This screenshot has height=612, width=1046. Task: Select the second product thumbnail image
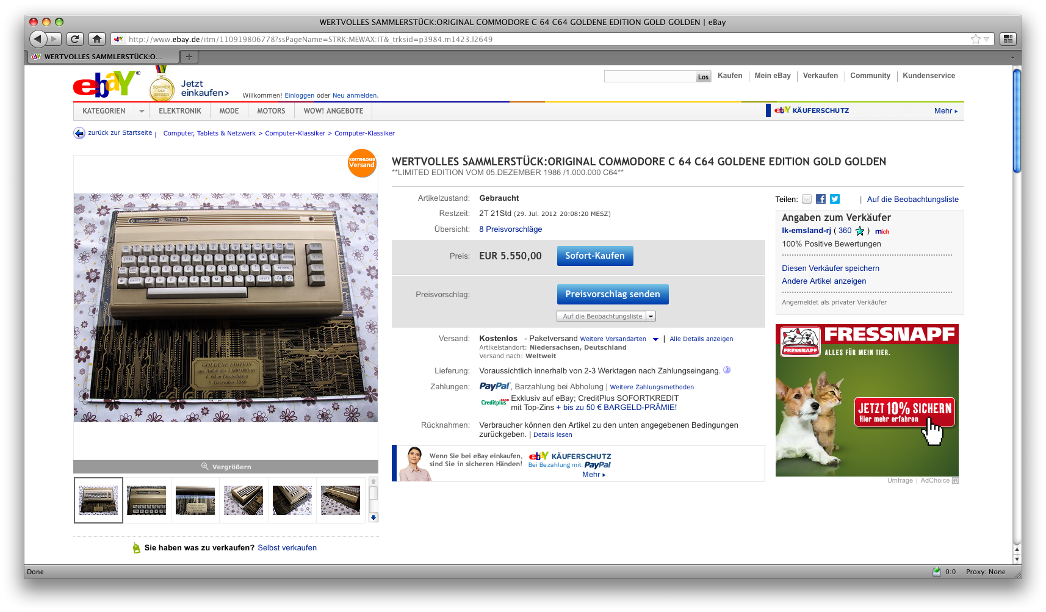(x=146, y=500)
